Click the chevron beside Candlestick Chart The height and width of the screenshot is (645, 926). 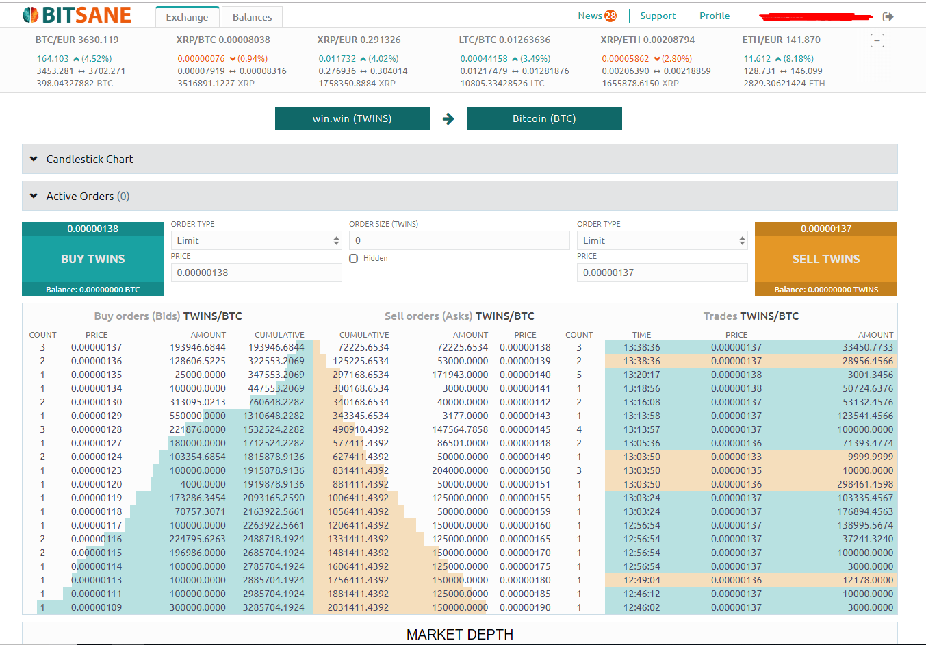coord(34,158)
